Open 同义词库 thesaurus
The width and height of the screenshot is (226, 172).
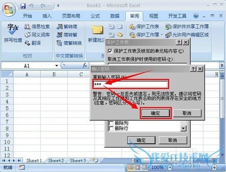[37, 35]
